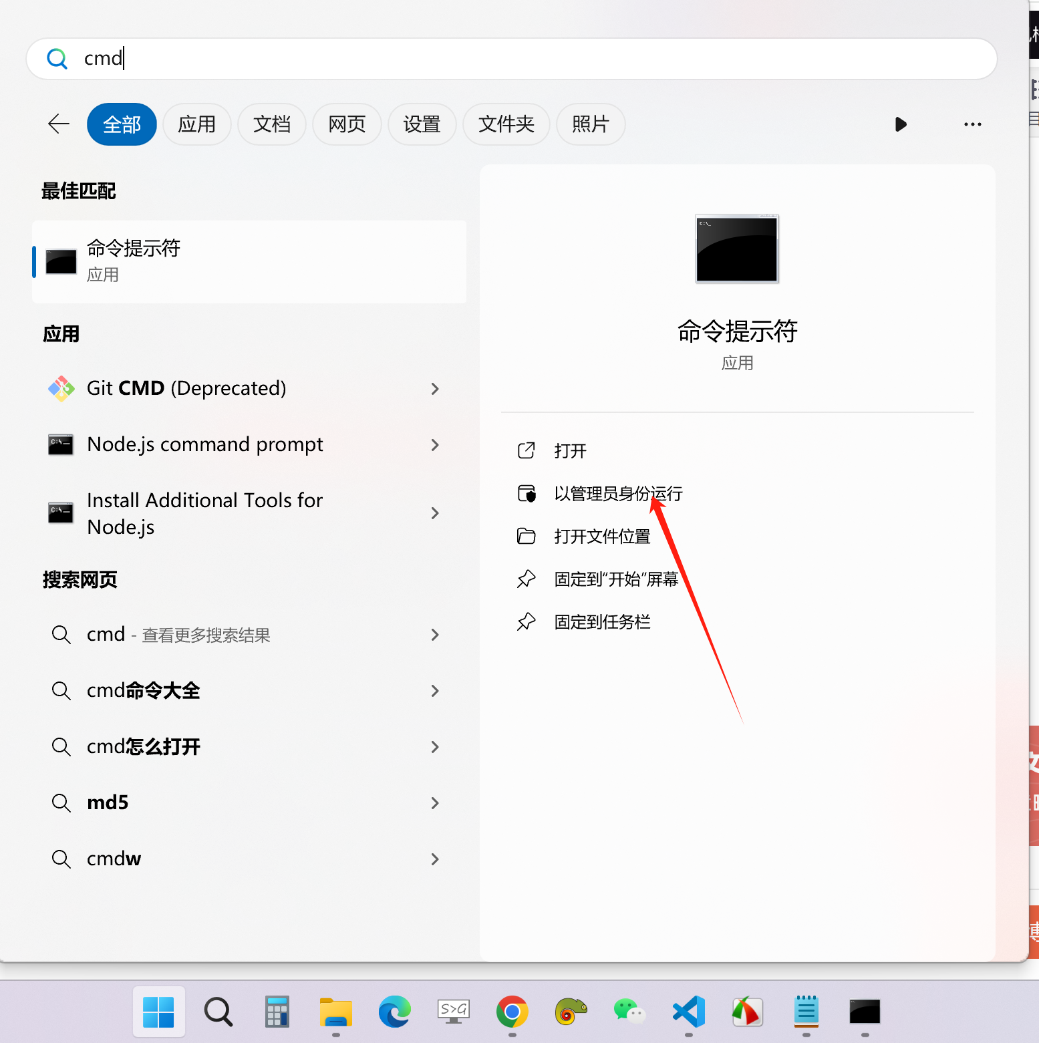The image size is (1039, 1043).
Task: Select the 应用 filter tab
Action: (x=196, y=124)
